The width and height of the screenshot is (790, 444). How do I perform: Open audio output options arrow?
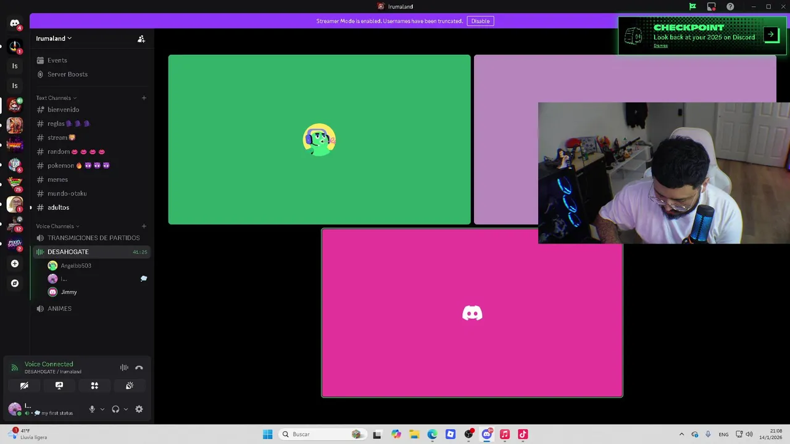click(x=126, y=409)
